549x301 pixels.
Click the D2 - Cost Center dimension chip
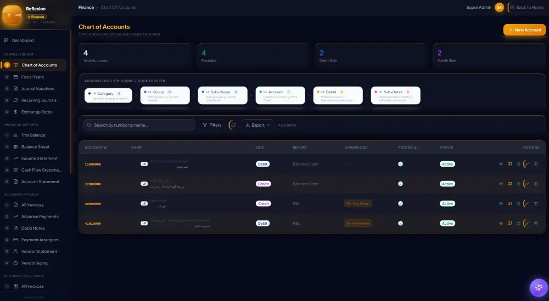(x=358, y=203)
